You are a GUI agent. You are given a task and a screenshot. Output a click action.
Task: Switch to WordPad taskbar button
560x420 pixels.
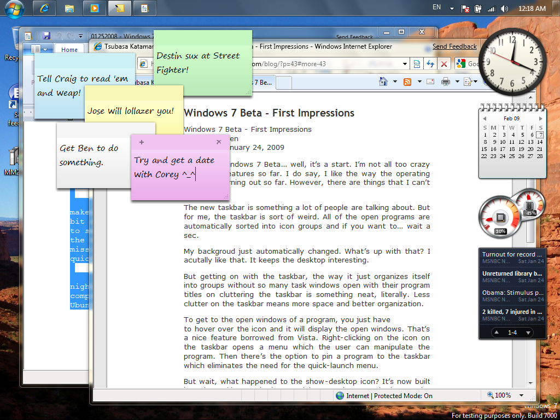click(144, 8)
